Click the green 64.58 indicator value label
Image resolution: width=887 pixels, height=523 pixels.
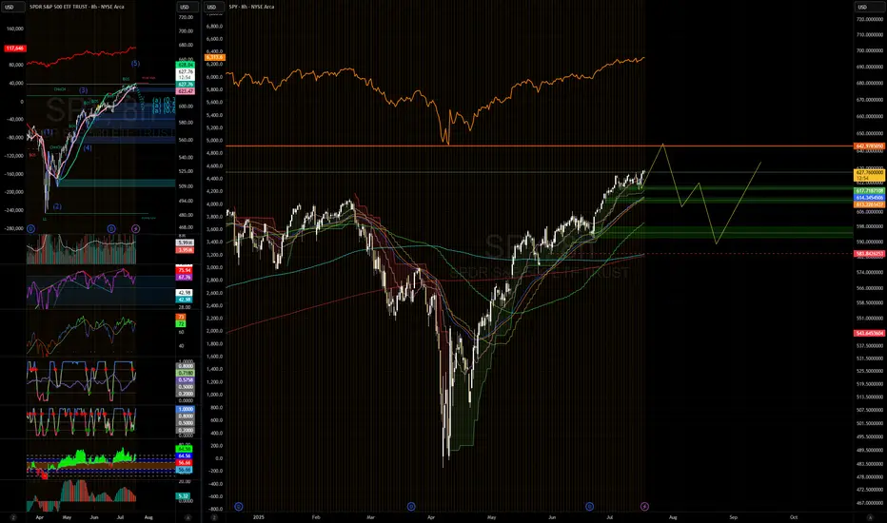pyautogui.click(x=185, y=449)
